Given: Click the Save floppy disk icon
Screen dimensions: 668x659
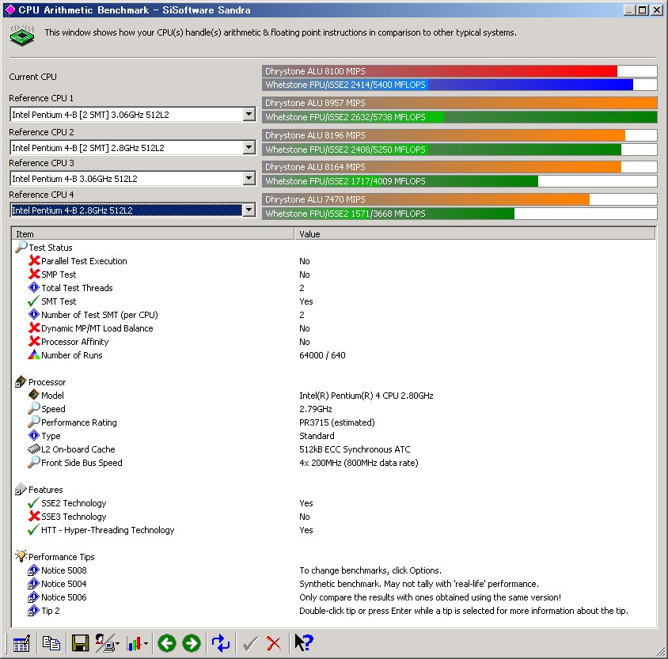Looking at the screenshot, I should [80, 643].
